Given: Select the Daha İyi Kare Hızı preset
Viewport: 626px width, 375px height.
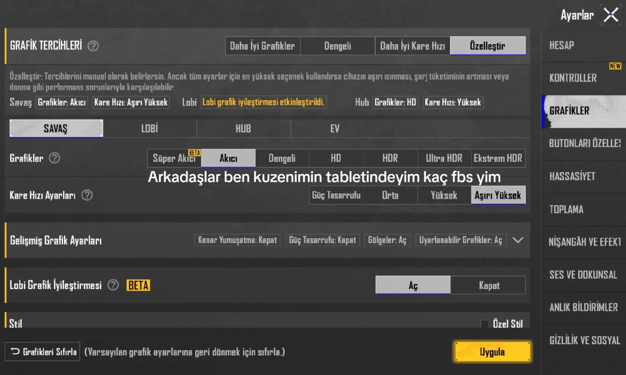Looking at the screenshot, I should pyautogui.click(x=413, y=46).
